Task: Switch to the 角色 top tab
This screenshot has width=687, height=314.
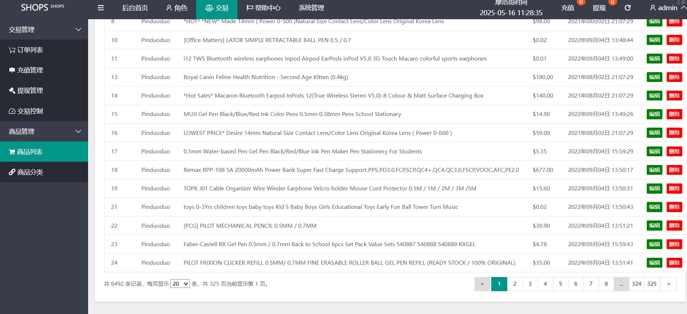Action: click(177, 8)
